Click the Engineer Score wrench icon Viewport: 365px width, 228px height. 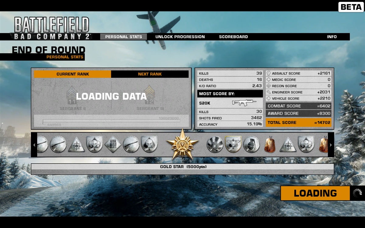pyautogui.click(x=269, y=92)
